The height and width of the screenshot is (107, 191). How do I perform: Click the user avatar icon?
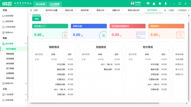coord(133,4)
